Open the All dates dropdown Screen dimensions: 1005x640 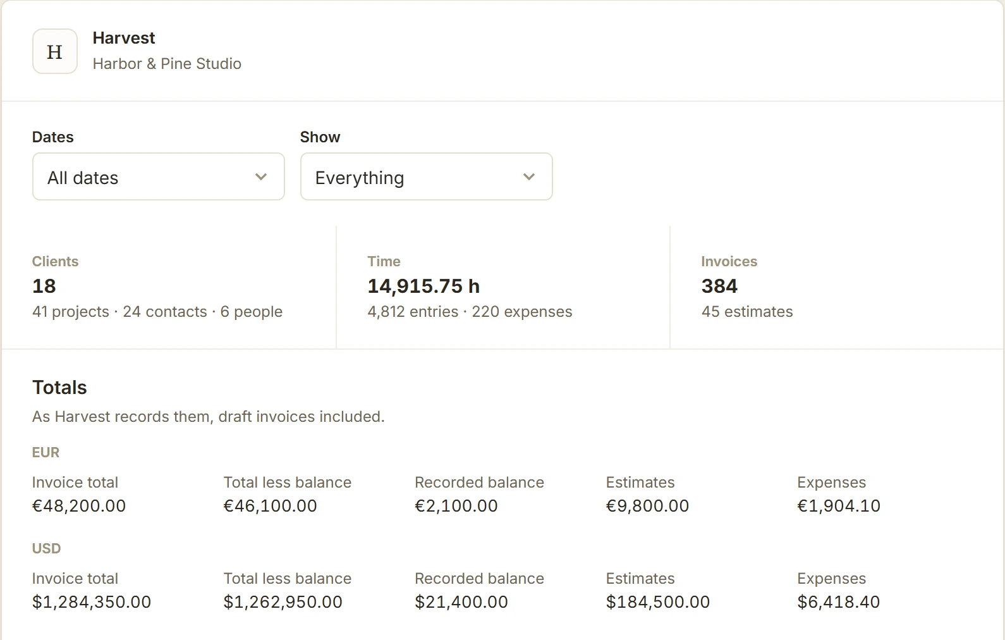[x=159, y=176]
